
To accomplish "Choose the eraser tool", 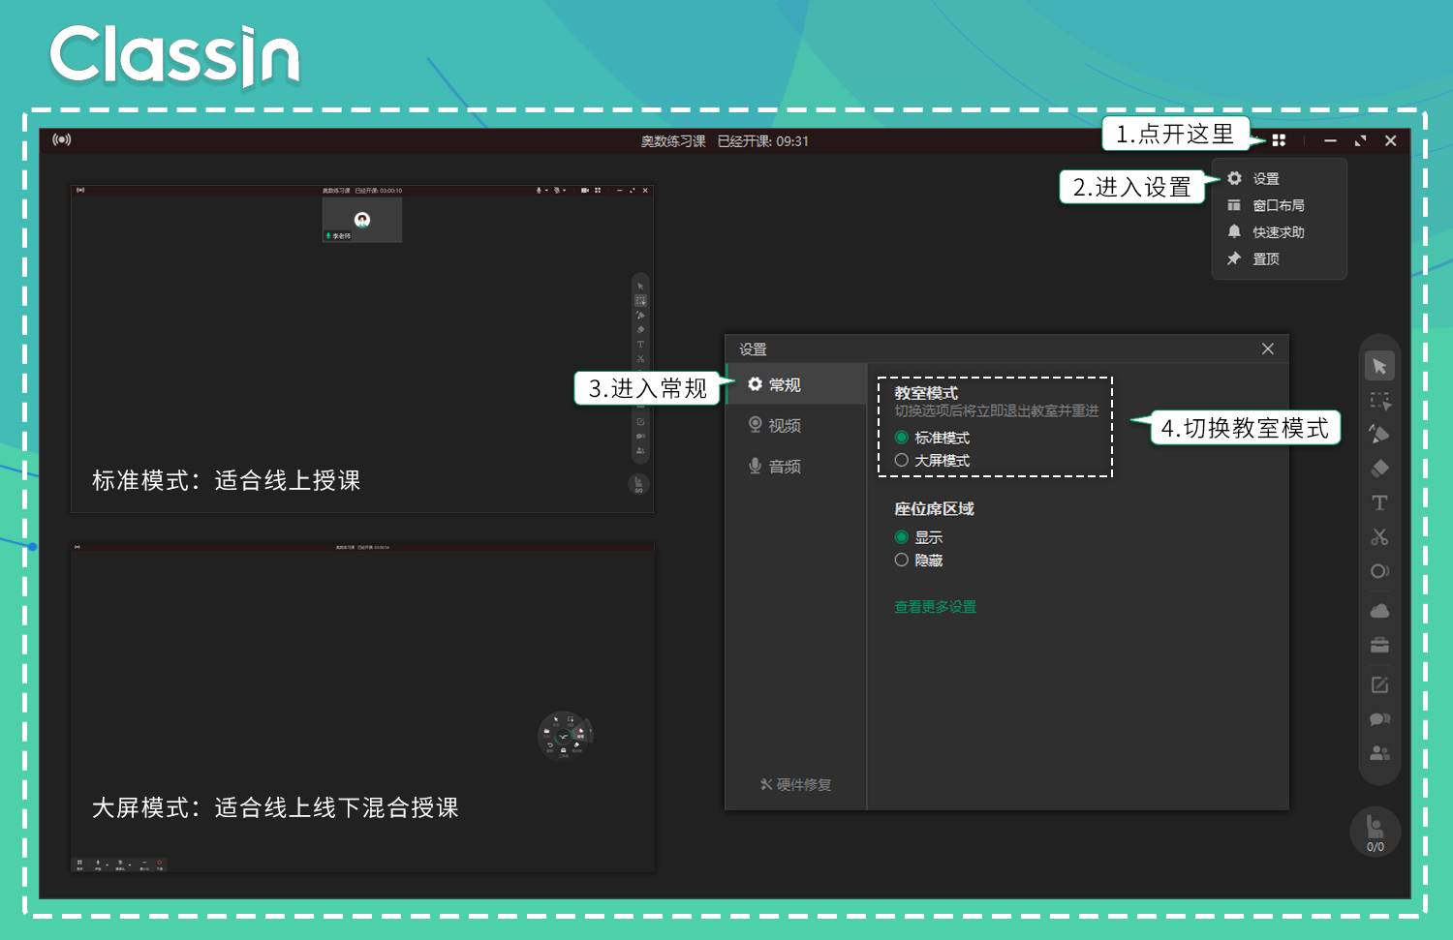I will click(1379, 469).
